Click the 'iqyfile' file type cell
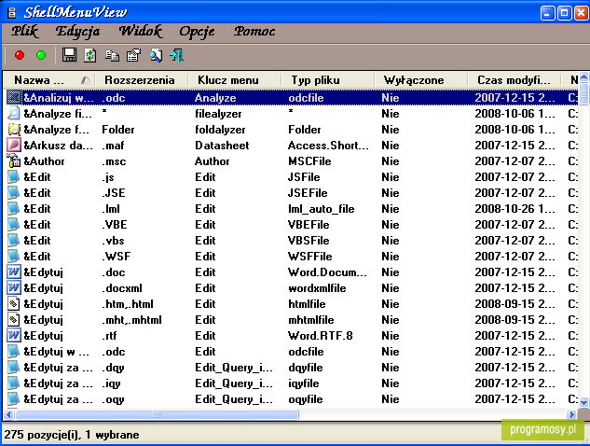This screenshot has width=590, height=446. click(x=304, y=383)
